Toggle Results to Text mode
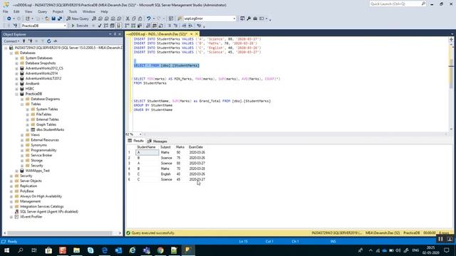This screenshot has height=256, width=456. coord(148,26)
